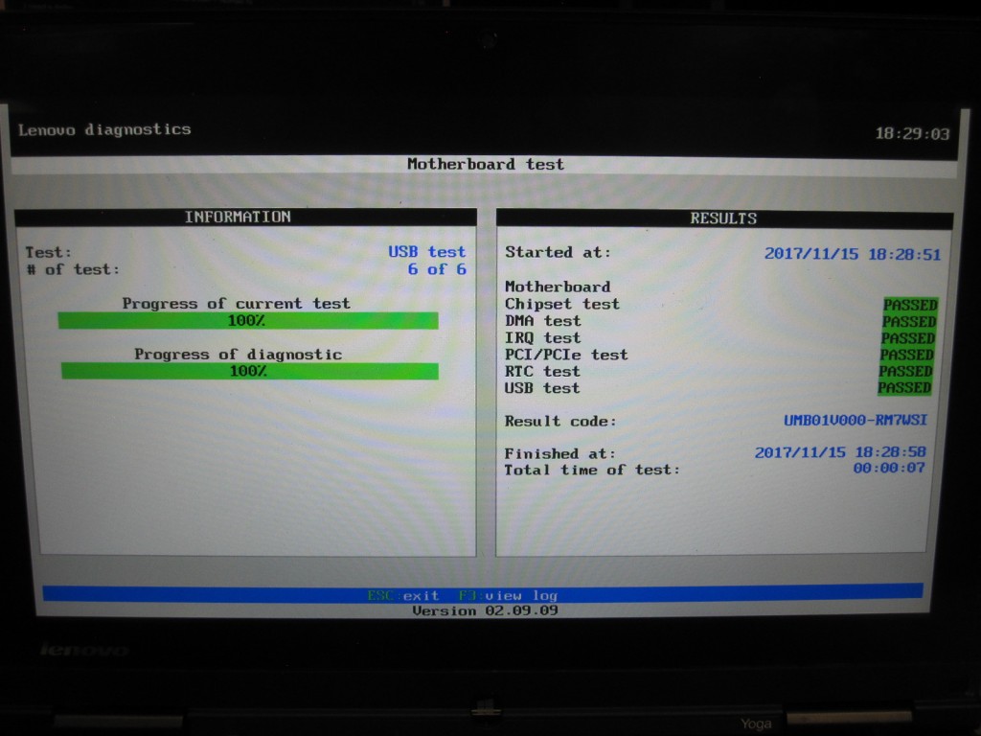Click PASSED status for PCI/PCIe test
Screen dimensions: 981x736
pyautogui.click(x=906, y=355)
